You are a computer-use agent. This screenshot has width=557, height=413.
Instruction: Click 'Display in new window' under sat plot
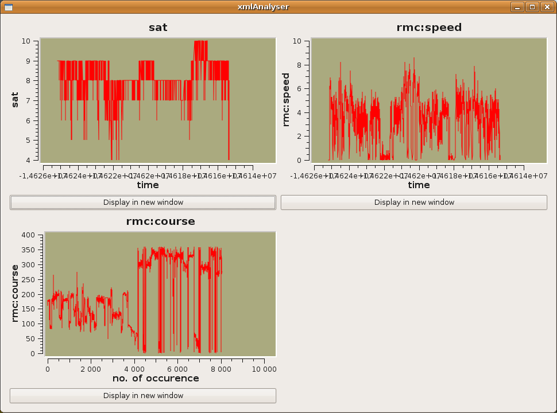pyautogui.click(x=143, y=202)
